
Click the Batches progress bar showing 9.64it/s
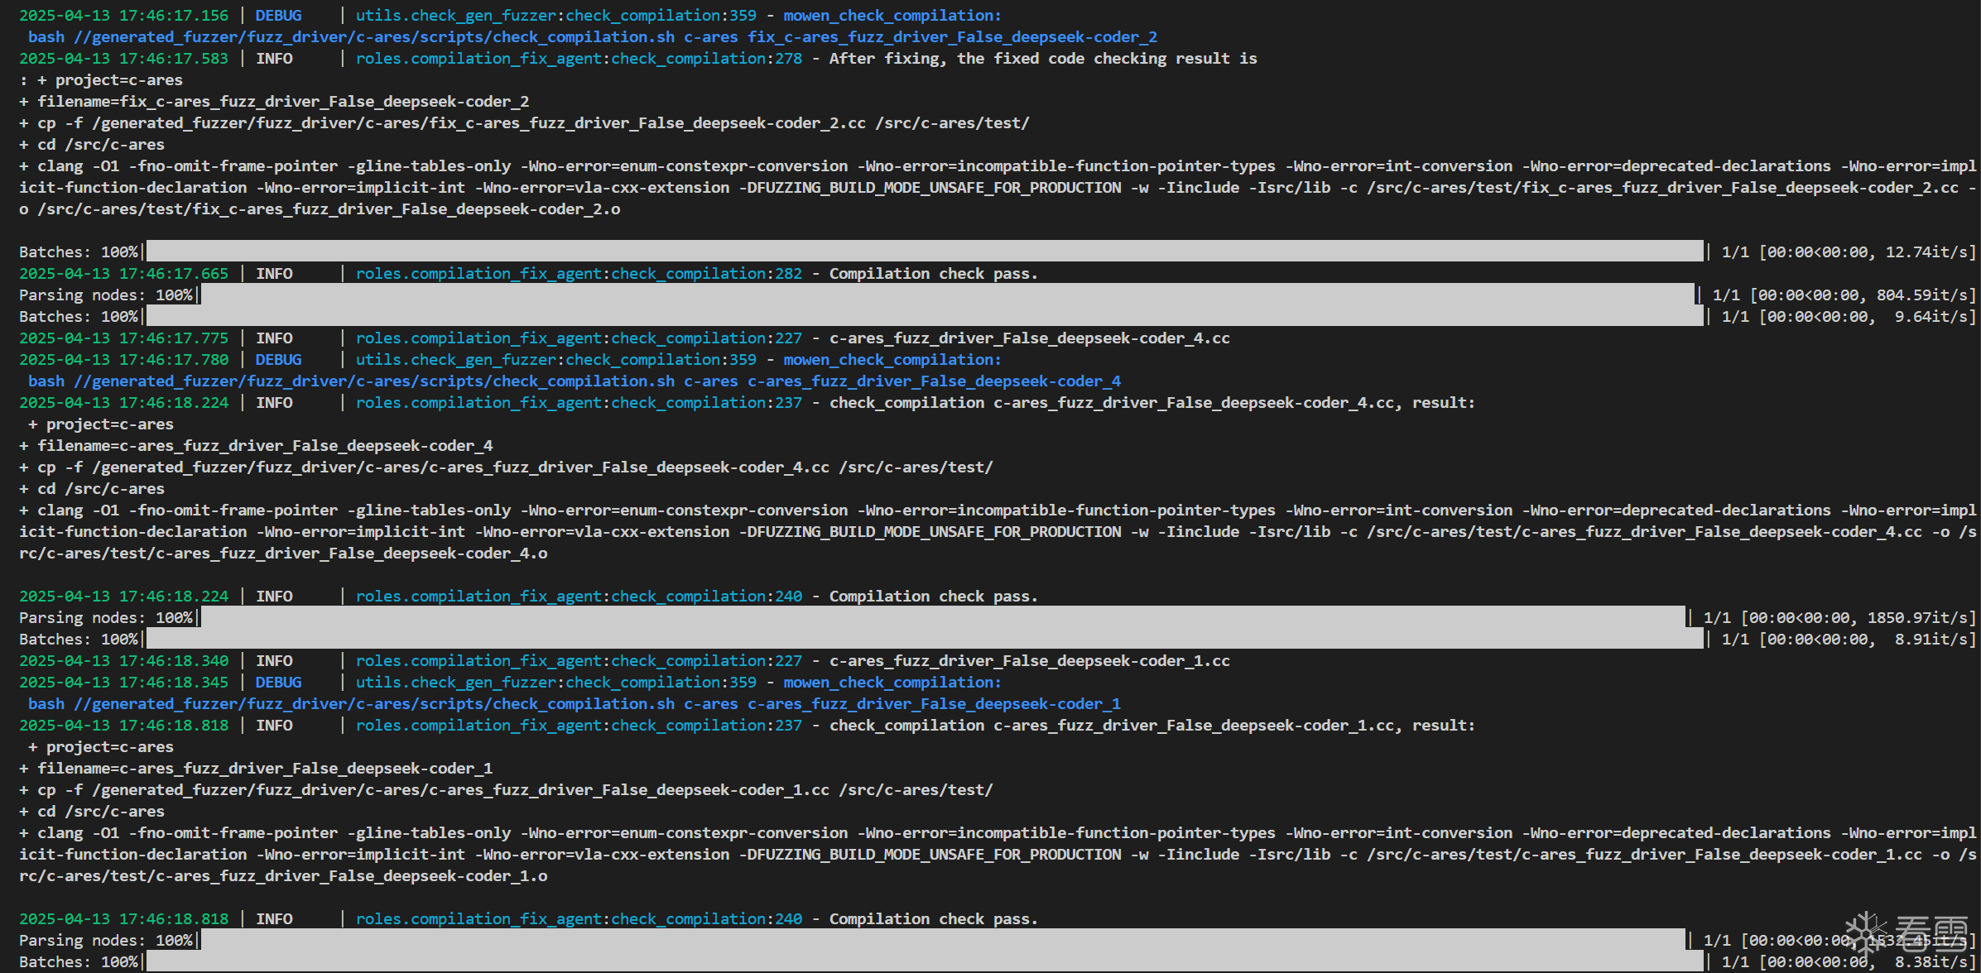pyautogui.click(x=923, y=316)
